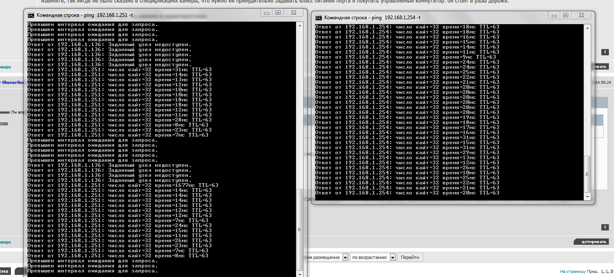Maximize the ping 192.168.1.254 window
Screen dimensions: 616x277
coord(566,15)
